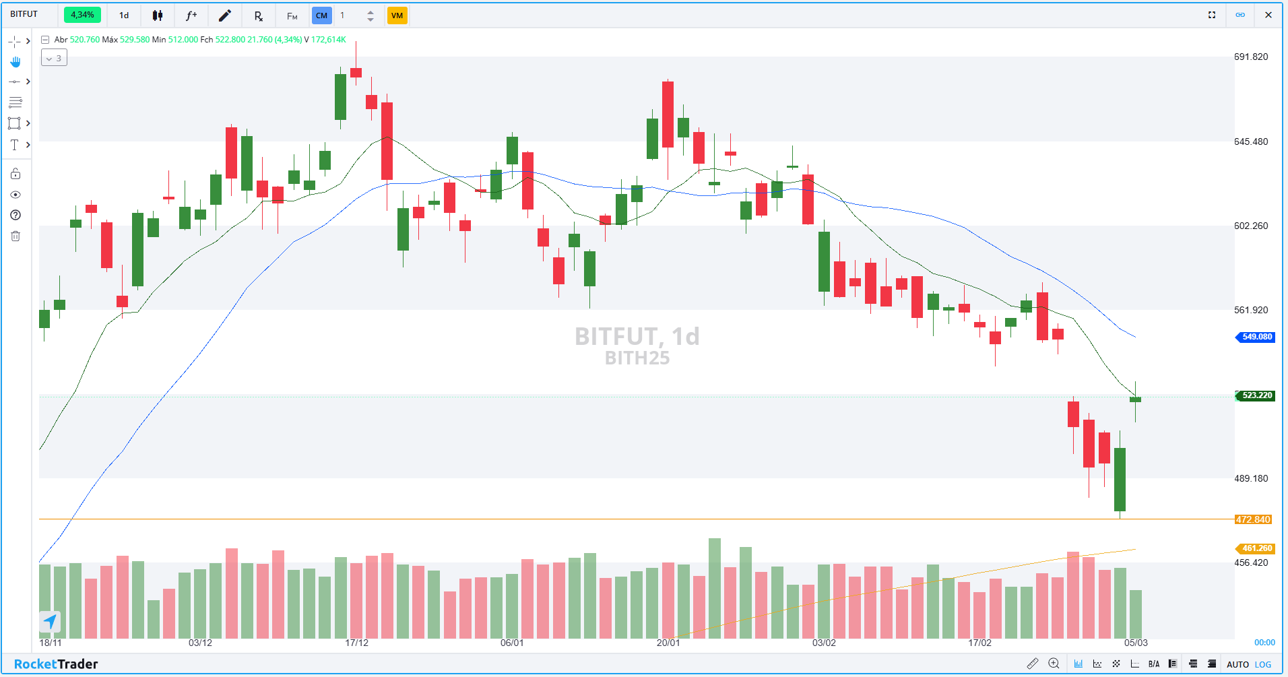Click the fullscreen expand icon

click(x=1212, y=15)
